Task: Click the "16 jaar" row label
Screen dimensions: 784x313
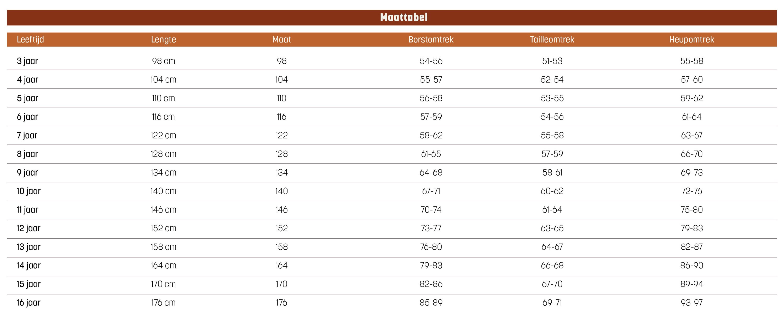Action: pyautogui.click(x=28, y=303)
